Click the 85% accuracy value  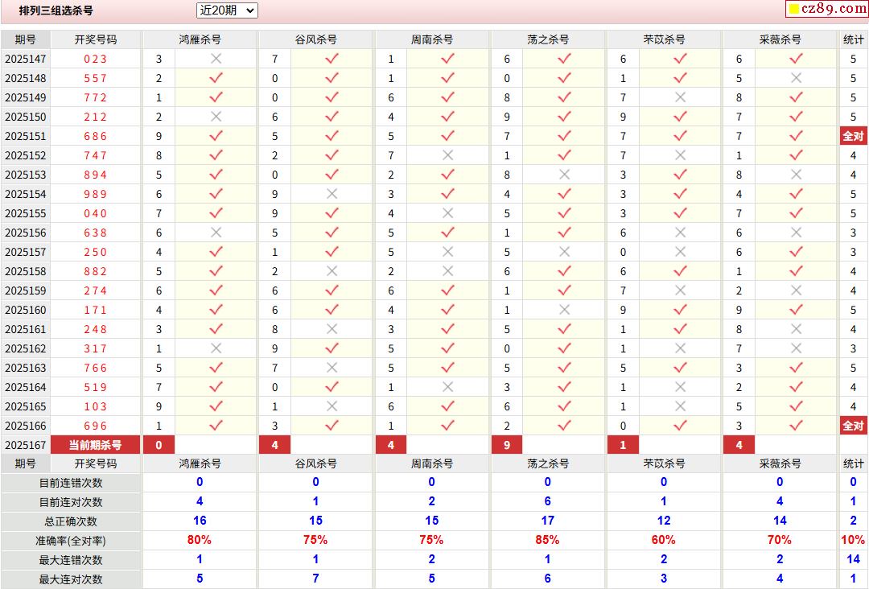(548, 540)
